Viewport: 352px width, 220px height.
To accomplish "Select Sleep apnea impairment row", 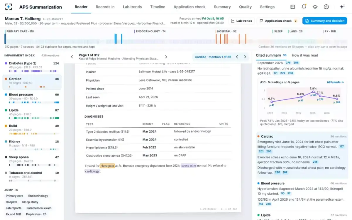I will click(x=32, y=161).
